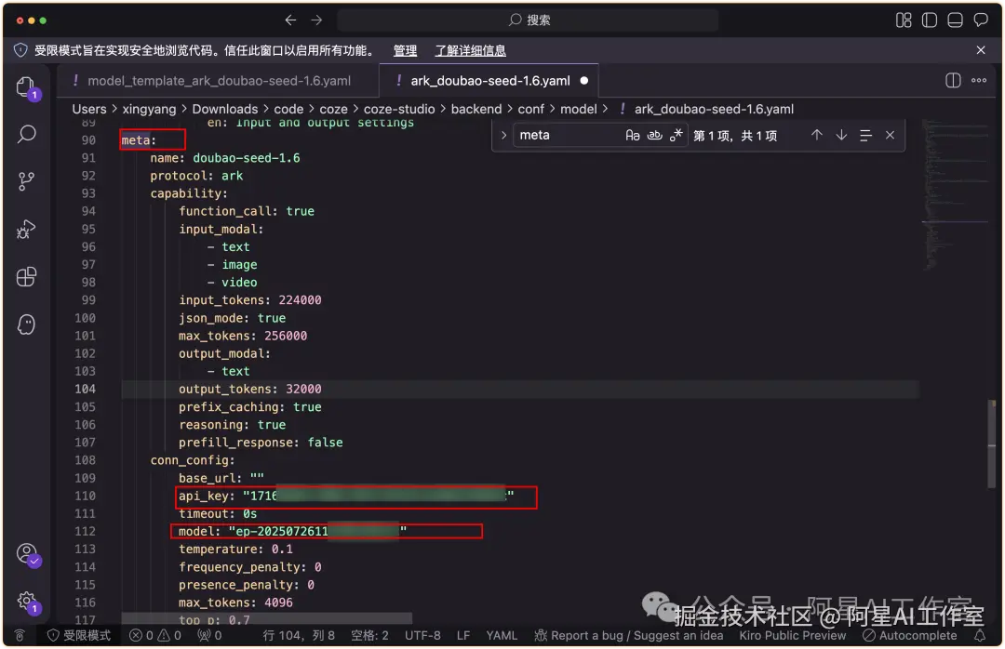This screenshot has height=649, width=1005.
Task: Close the find widget
Action: click(890, 135)
